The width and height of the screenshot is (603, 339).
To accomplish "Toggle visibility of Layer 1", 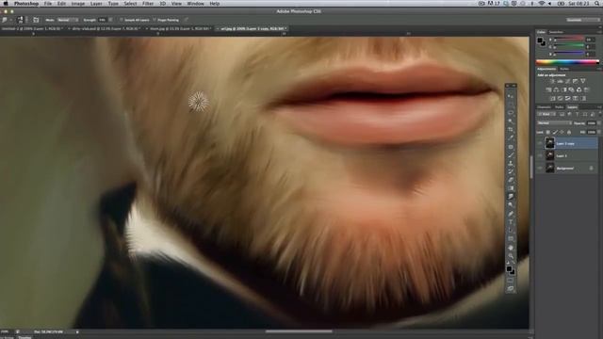I will click(540, 155).
